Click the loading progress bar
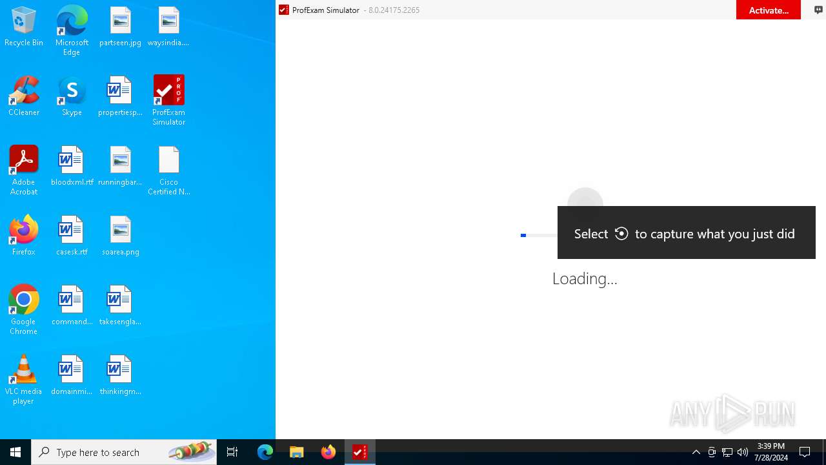The image size is (826, 465). coord(539,235)
